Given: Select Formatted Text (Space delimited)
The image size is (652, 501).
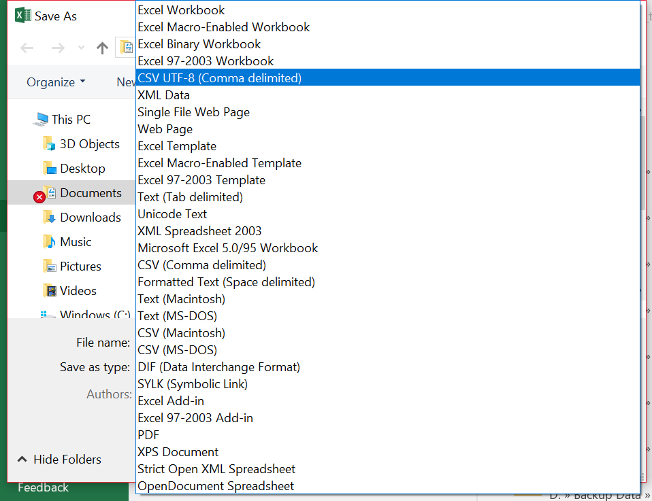Looking at the screenshot, I should click(x=387, y=282).
